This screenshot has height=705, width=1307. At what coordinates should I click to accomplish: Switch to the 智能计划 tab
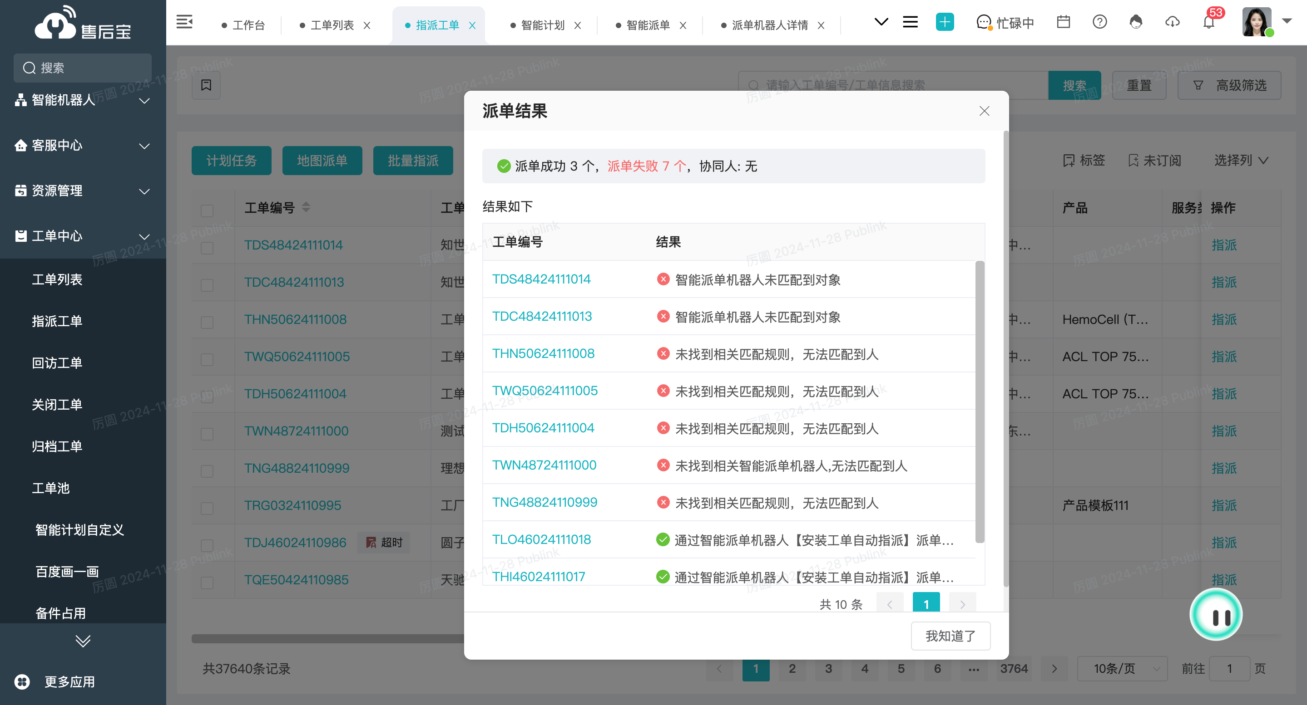click(x=538, y=25)
